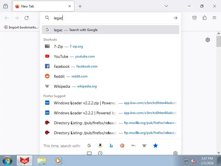Click the 7-zip.org link
The height and width of the screenshot is (166, 221).
pyautogui.click(x=76, y=46)
